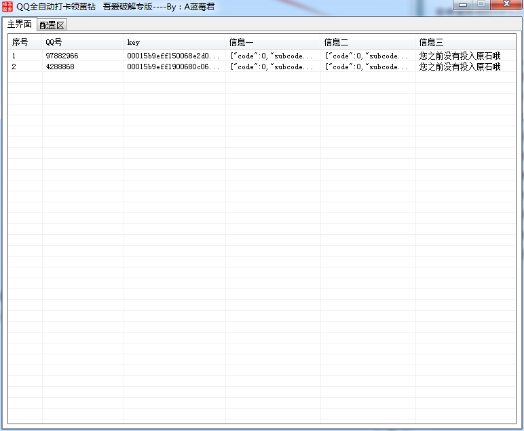Open the 配置区 tab
This screenshot has width=524, height=431.
[52, 25]
